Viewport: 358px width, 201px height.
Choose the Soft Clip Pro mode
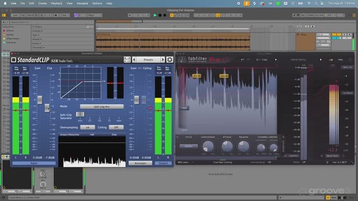102,107
